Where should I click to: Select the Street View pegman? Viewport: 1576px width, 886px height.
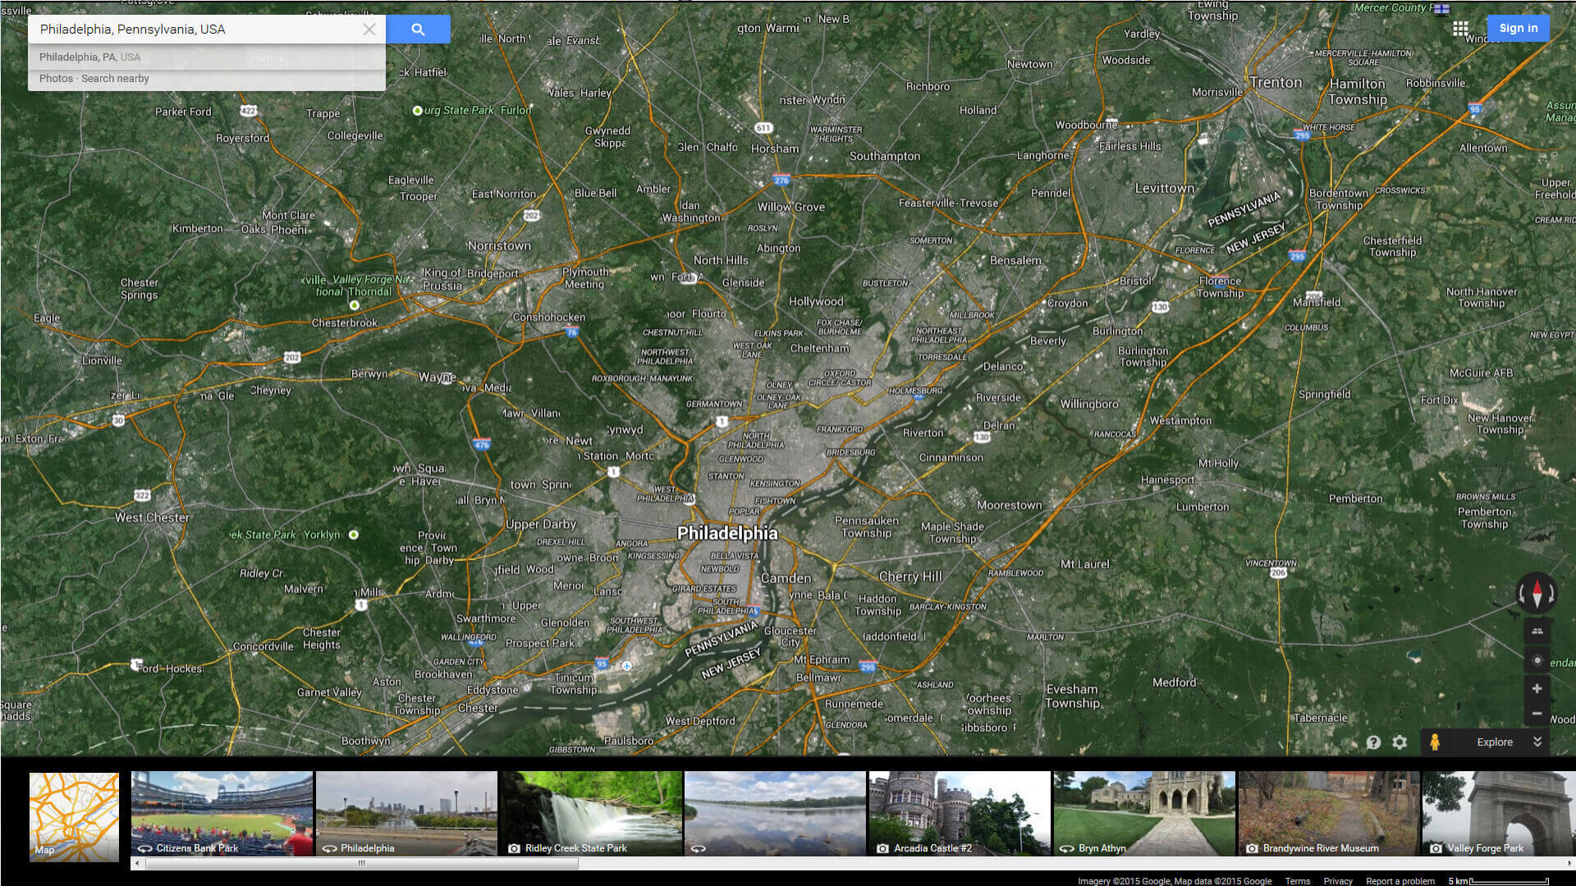pyautogui.click(x=1434, y=742)
